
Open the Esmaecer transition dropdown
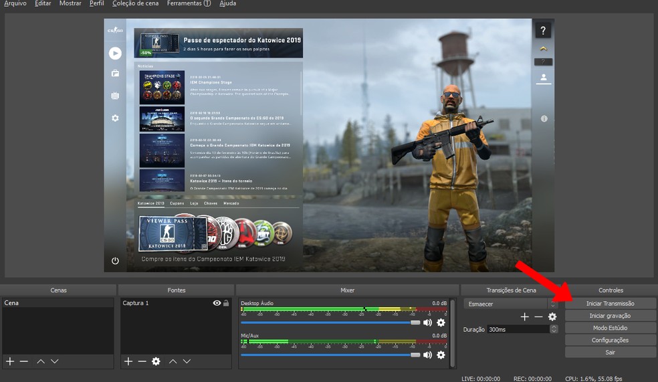click(x=511, y=304)
